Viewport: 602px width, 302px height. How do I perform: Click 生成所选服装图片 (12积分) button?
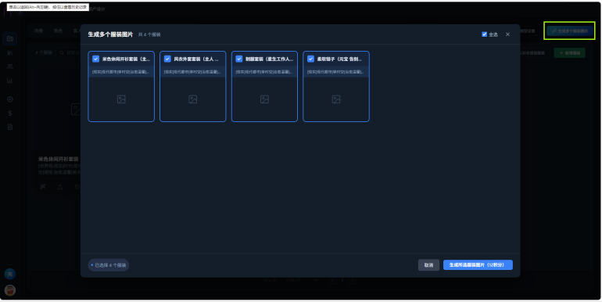tap(478, 264)
